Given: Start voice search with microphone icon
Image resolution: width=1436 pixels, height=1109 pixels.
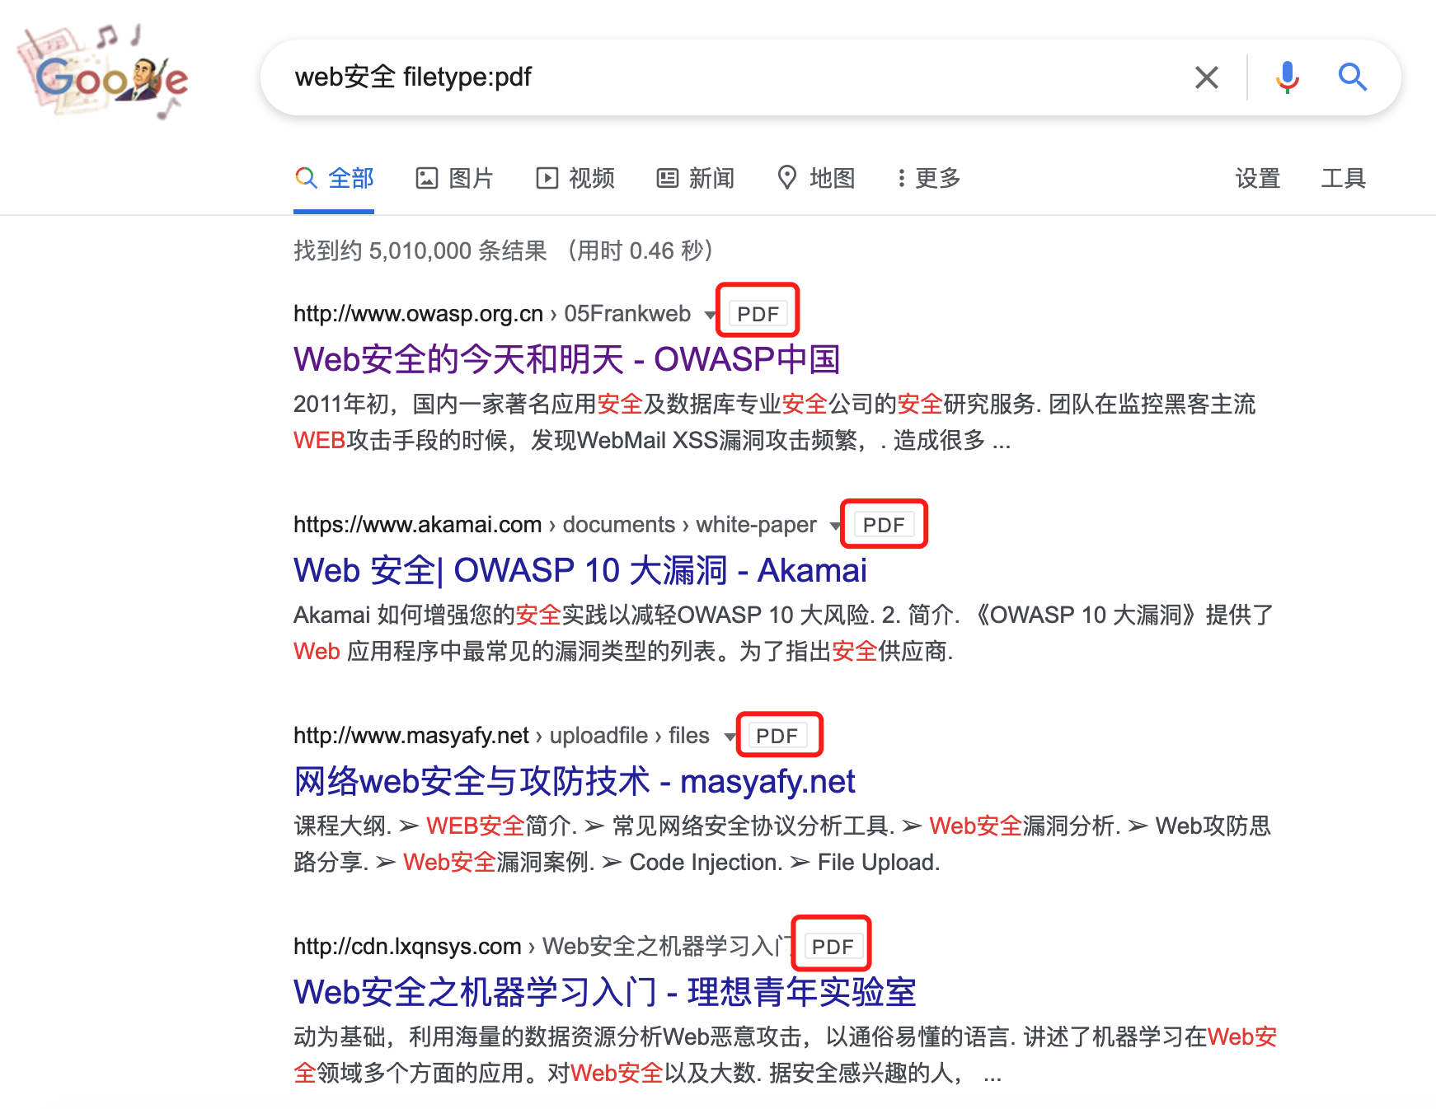Looking at the screenshot, I should point(1287,77).
